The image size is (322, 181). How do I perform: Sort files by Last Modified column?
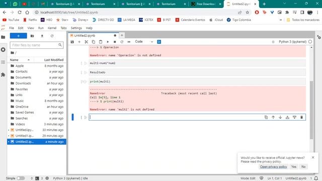pyautogui.click(x=54, y=60)
